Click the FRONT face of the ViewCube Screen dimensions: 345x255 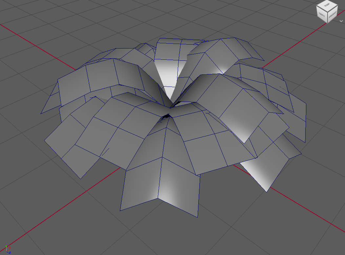click(x=333, y=14)
